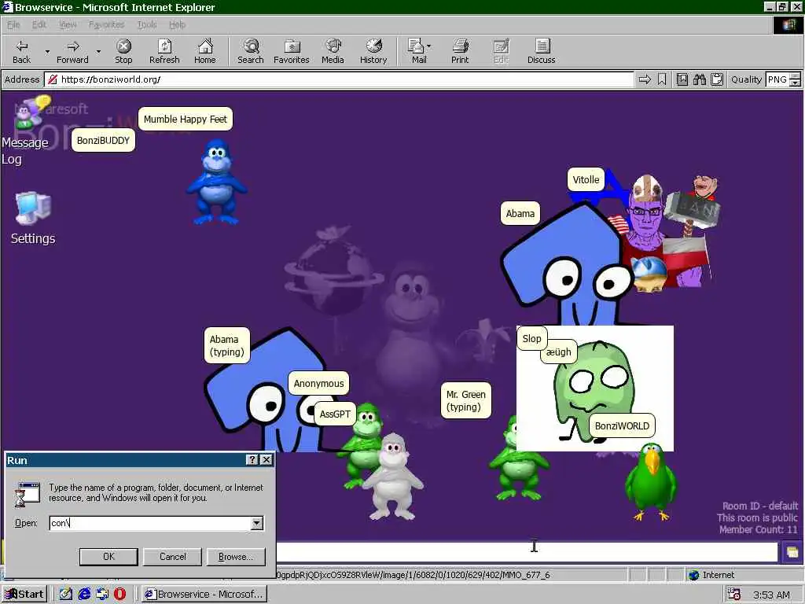
Task: Click the Quality PNG value field
Action: (x=777, y=79)
